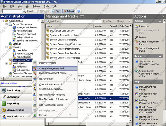Toggle the Find toolbar button

pyautogui.click(x=56, y=11)
